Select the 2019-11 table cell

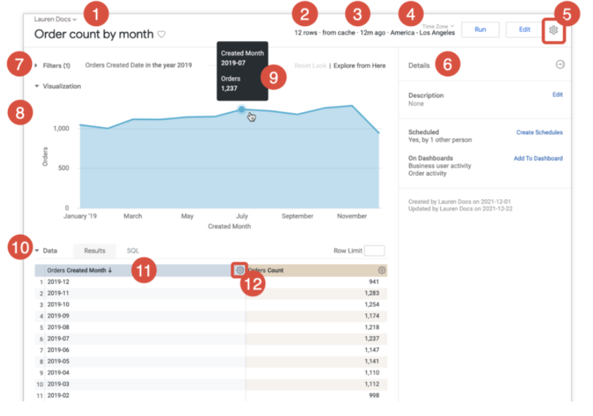(x=58, y=293)
